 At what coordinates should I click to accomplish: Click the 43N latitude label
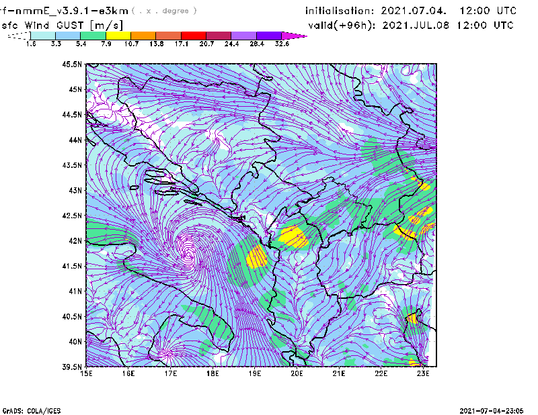tap(75, 190)
